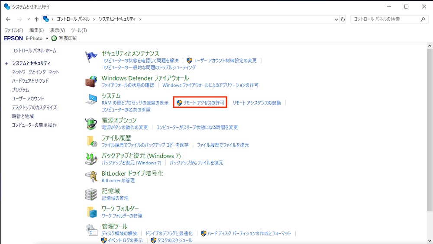The image size is (433, 244).
Task: Click the vertical scrollbar down arrow
Action: tap(430, 241)
